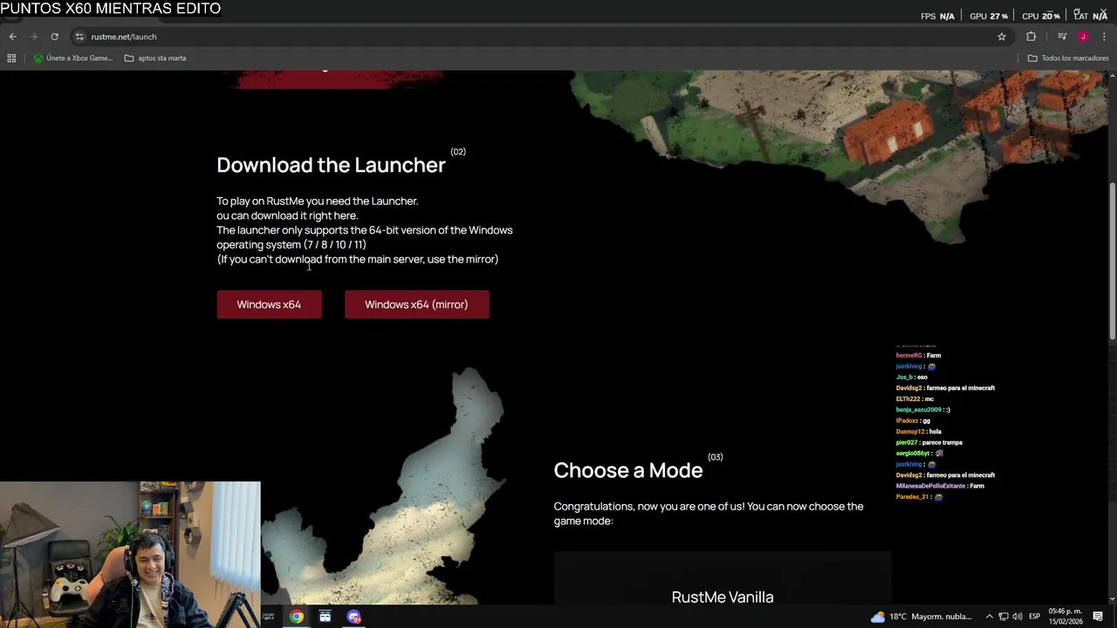Open volume control tray icon

1018,617
